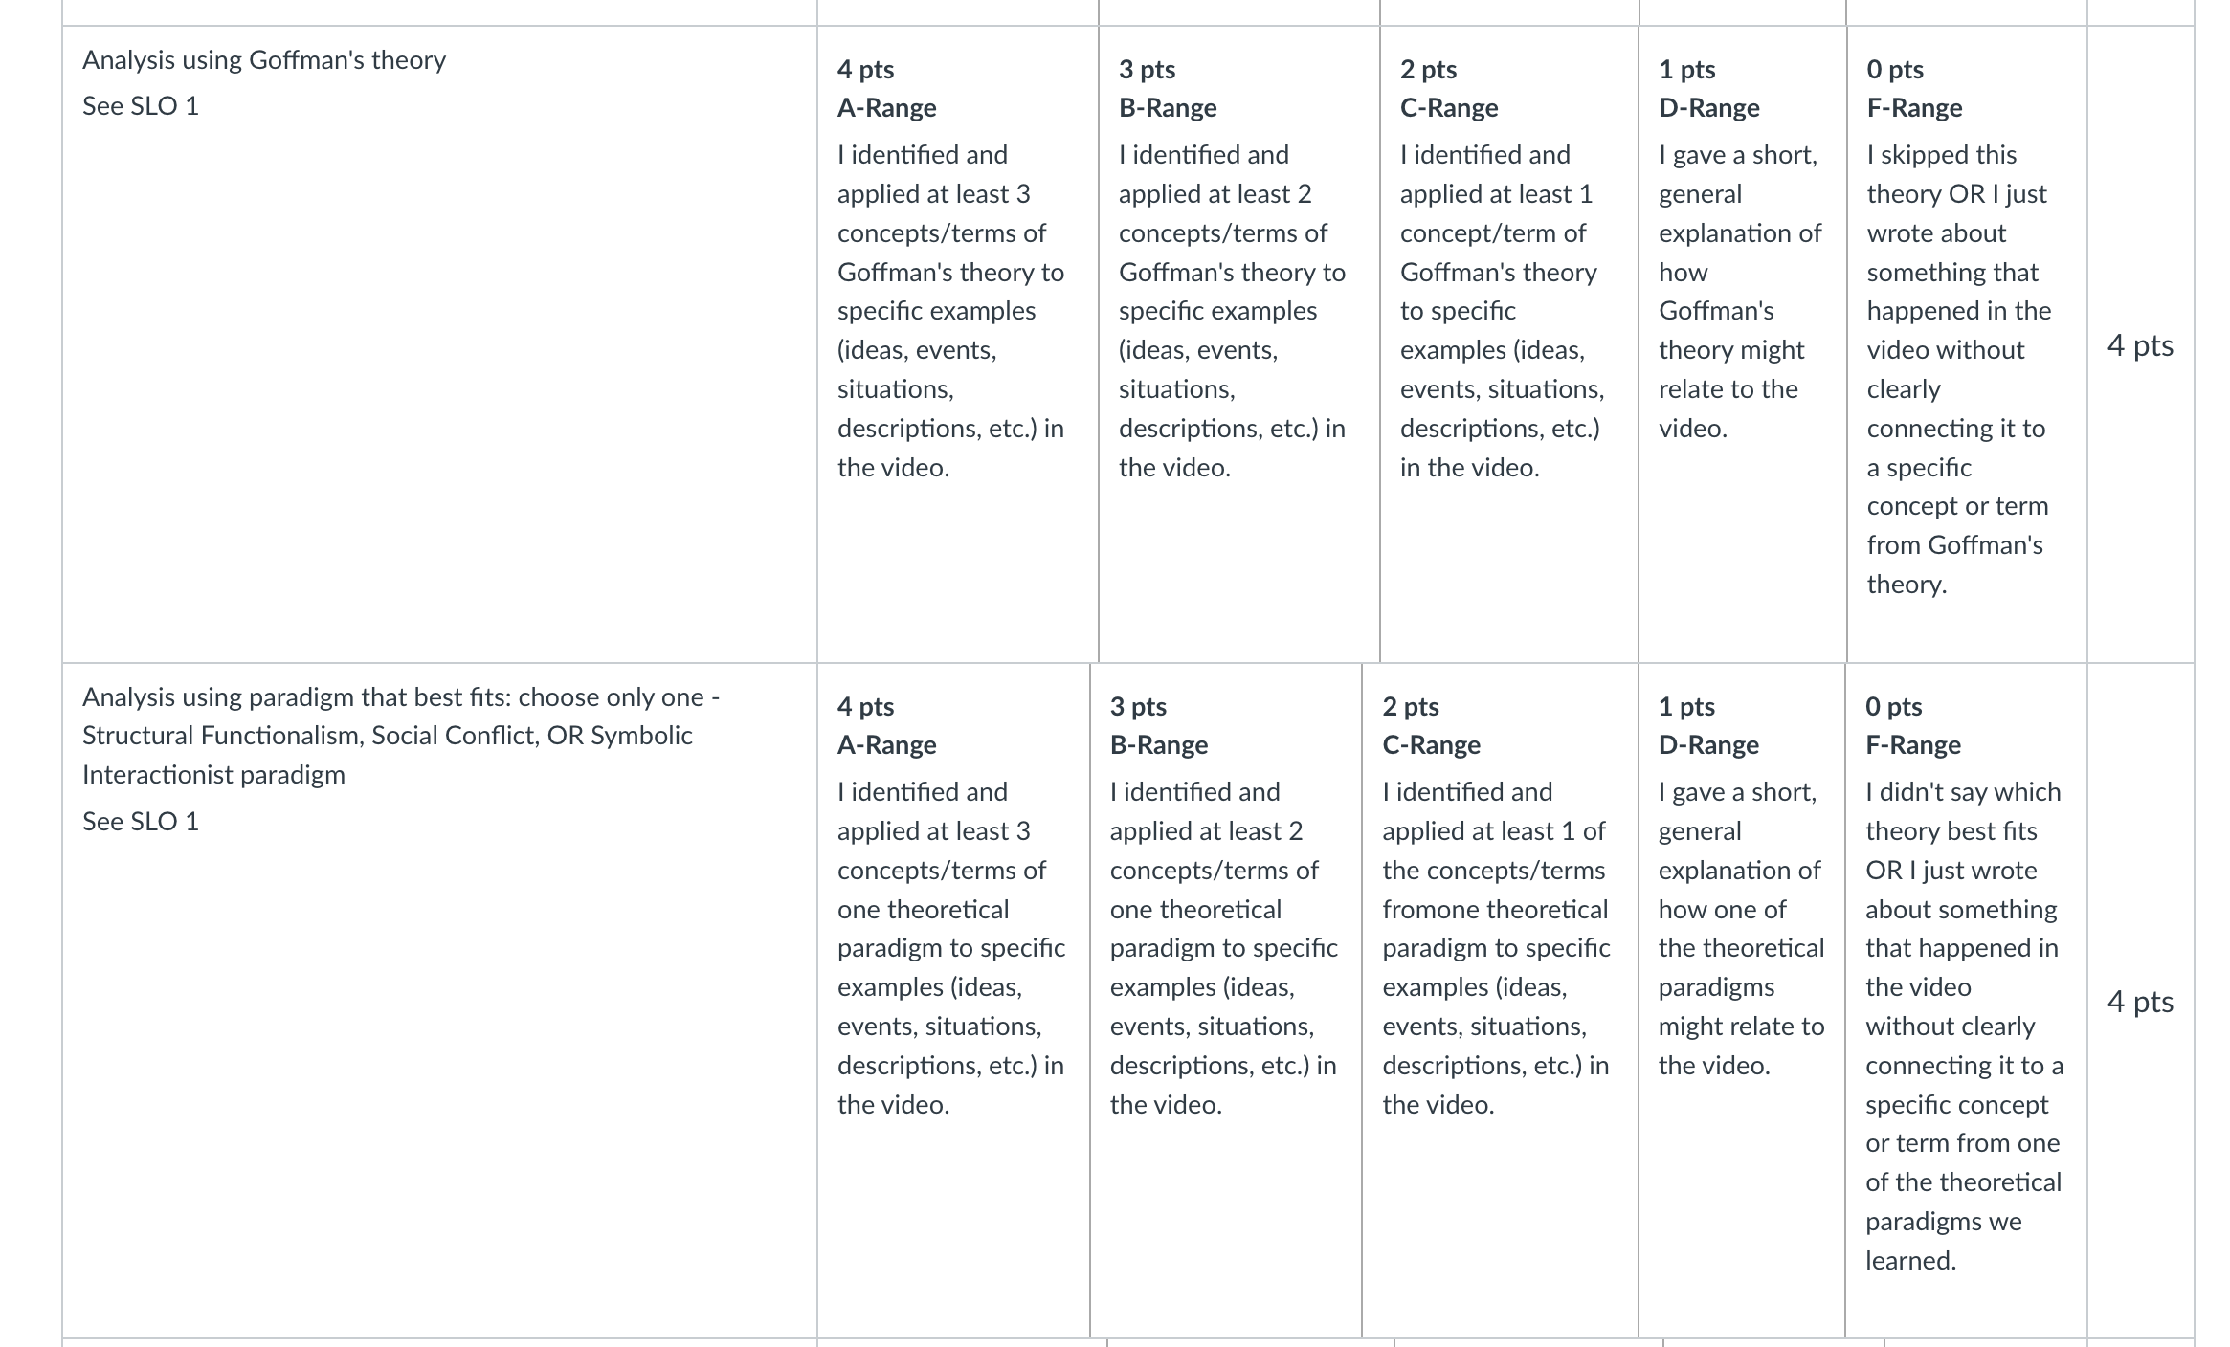Click 'See SLO 1' under Goffman's theory criterion

[x=141, y=106]
